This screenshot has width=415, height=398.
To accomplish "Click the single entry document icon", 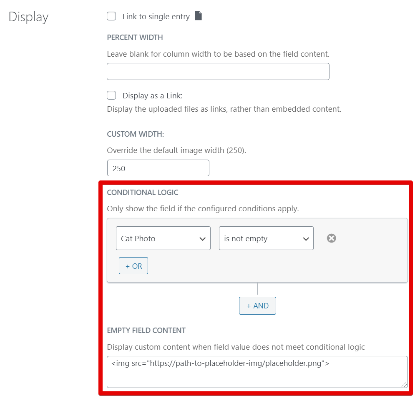I will coord(199,16).
